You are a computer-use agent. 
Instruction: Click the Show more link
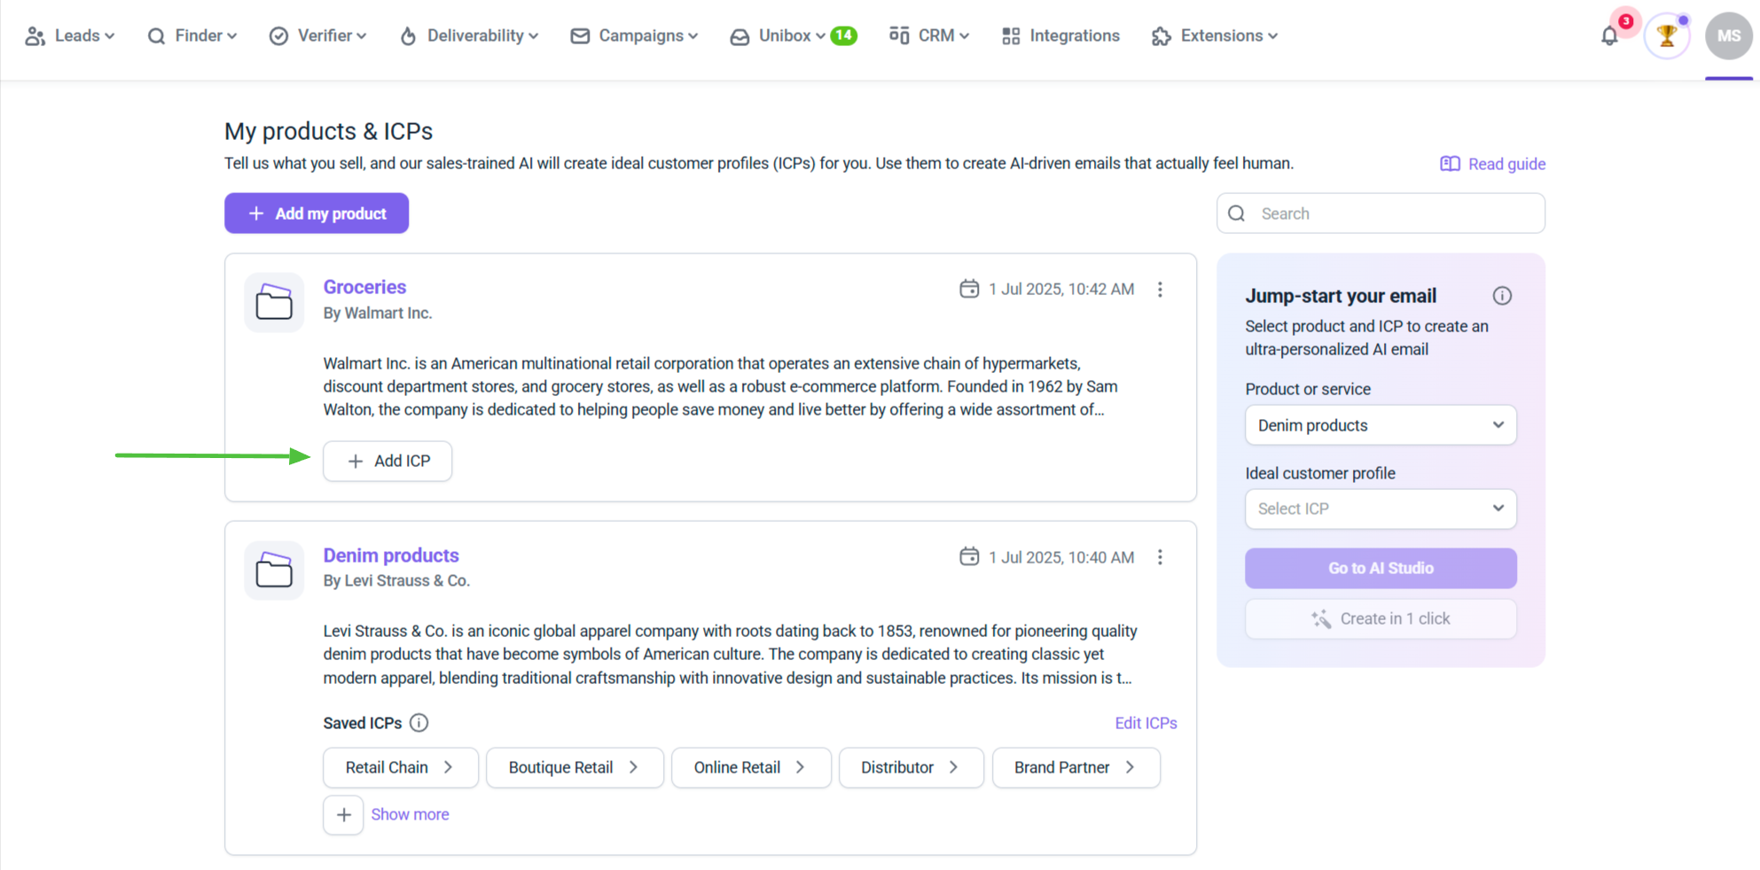[410, 814]
